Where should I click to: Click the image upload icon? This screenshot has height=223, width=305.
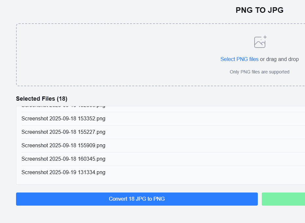point(260,42)
